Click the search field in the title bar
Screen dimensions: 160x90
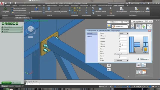[116, 3]
